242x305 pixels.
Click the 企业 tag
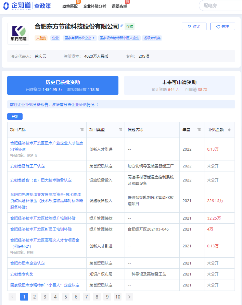(x=55, y=38)
